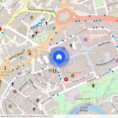Click shopping bag icon below The Horsefair
118x118 pixels.
[x=85, y=39]
